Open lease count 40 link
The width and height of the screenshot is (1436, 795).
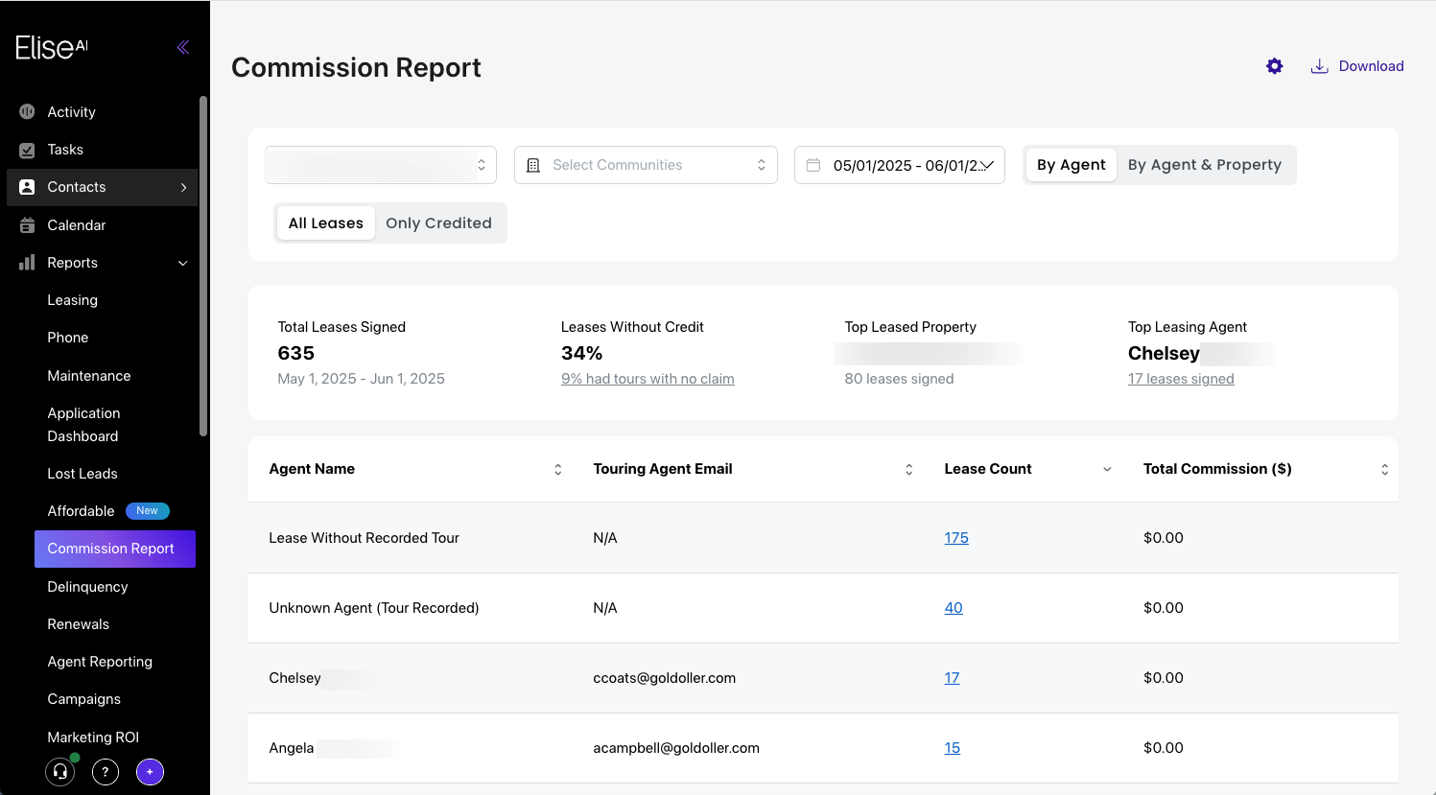pos(953,608)
